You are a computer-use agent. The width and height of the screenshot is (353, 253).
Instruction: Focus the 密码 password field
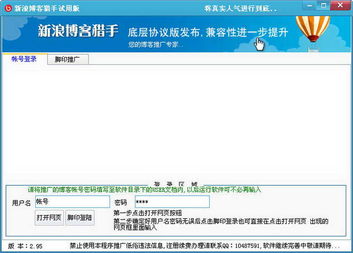pyautogui.click(x=172, y=201)
